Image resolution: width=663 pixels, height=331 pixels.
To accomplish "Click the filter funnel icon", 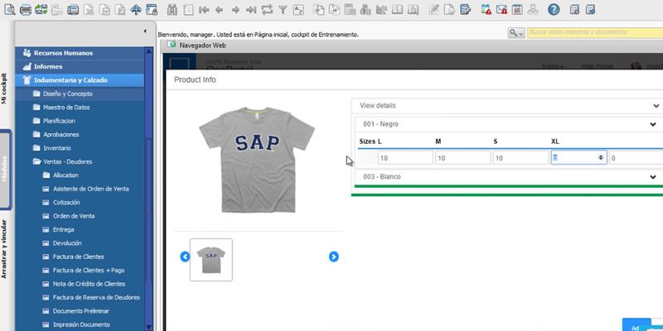I will point(283,10).
